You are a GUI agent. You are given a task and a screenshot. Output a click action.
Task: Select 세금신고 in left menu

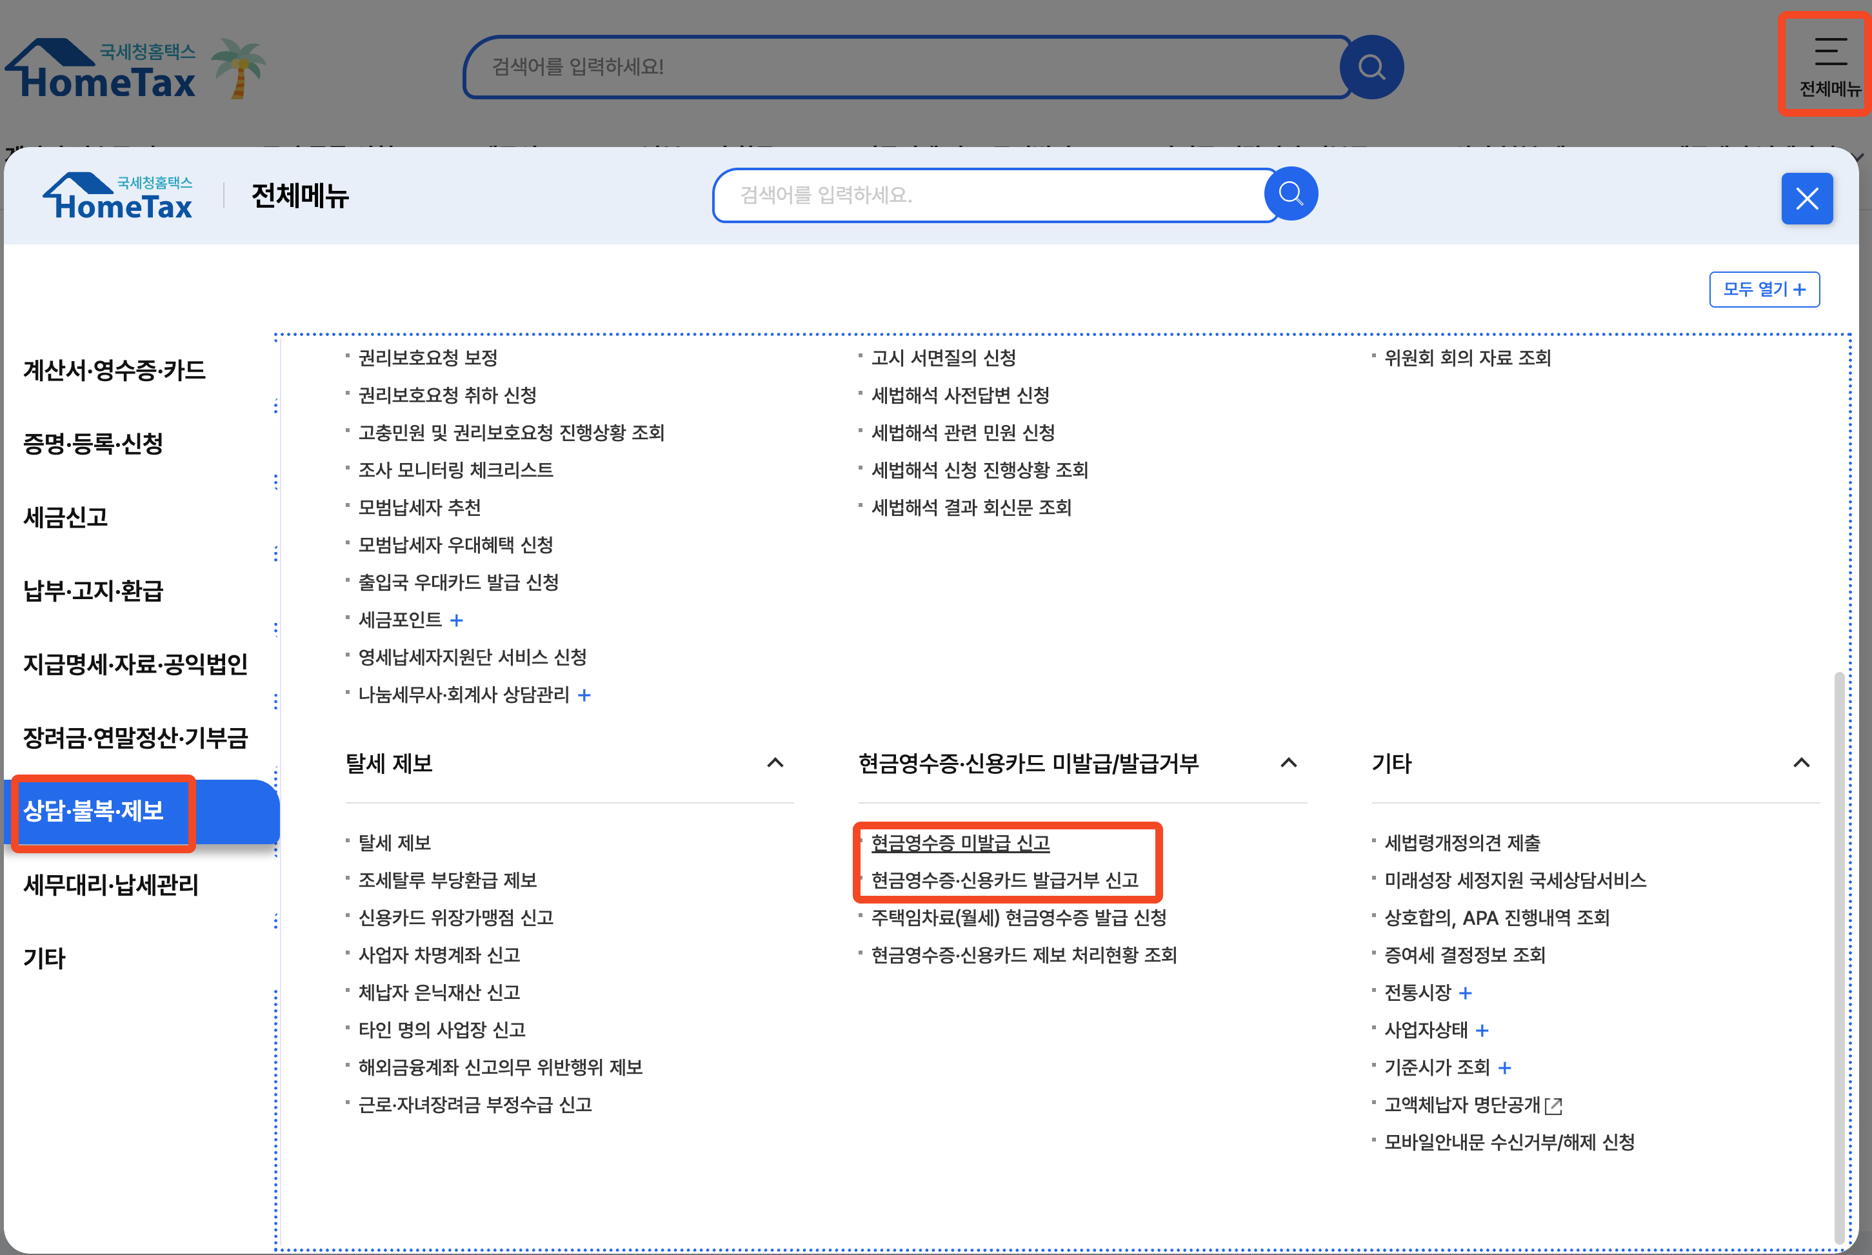pyautogui.click(x=66, y=518)
